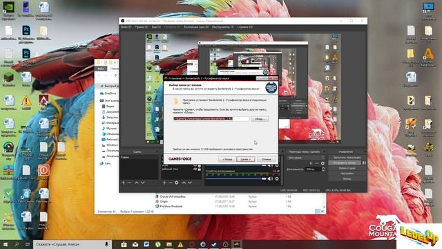Click the Далее (Next) button in installer

[x=246, y=159]
